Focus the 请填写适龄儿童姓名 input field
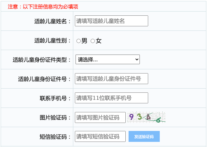 click(111, 21)
